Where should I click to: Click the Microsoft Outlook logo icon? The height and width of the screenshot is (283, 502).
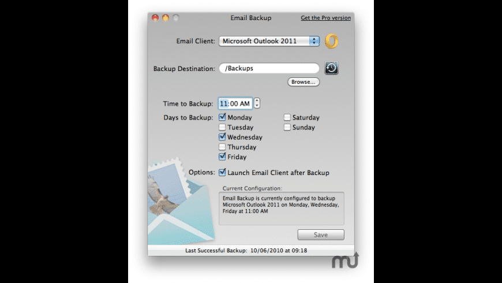331,42
